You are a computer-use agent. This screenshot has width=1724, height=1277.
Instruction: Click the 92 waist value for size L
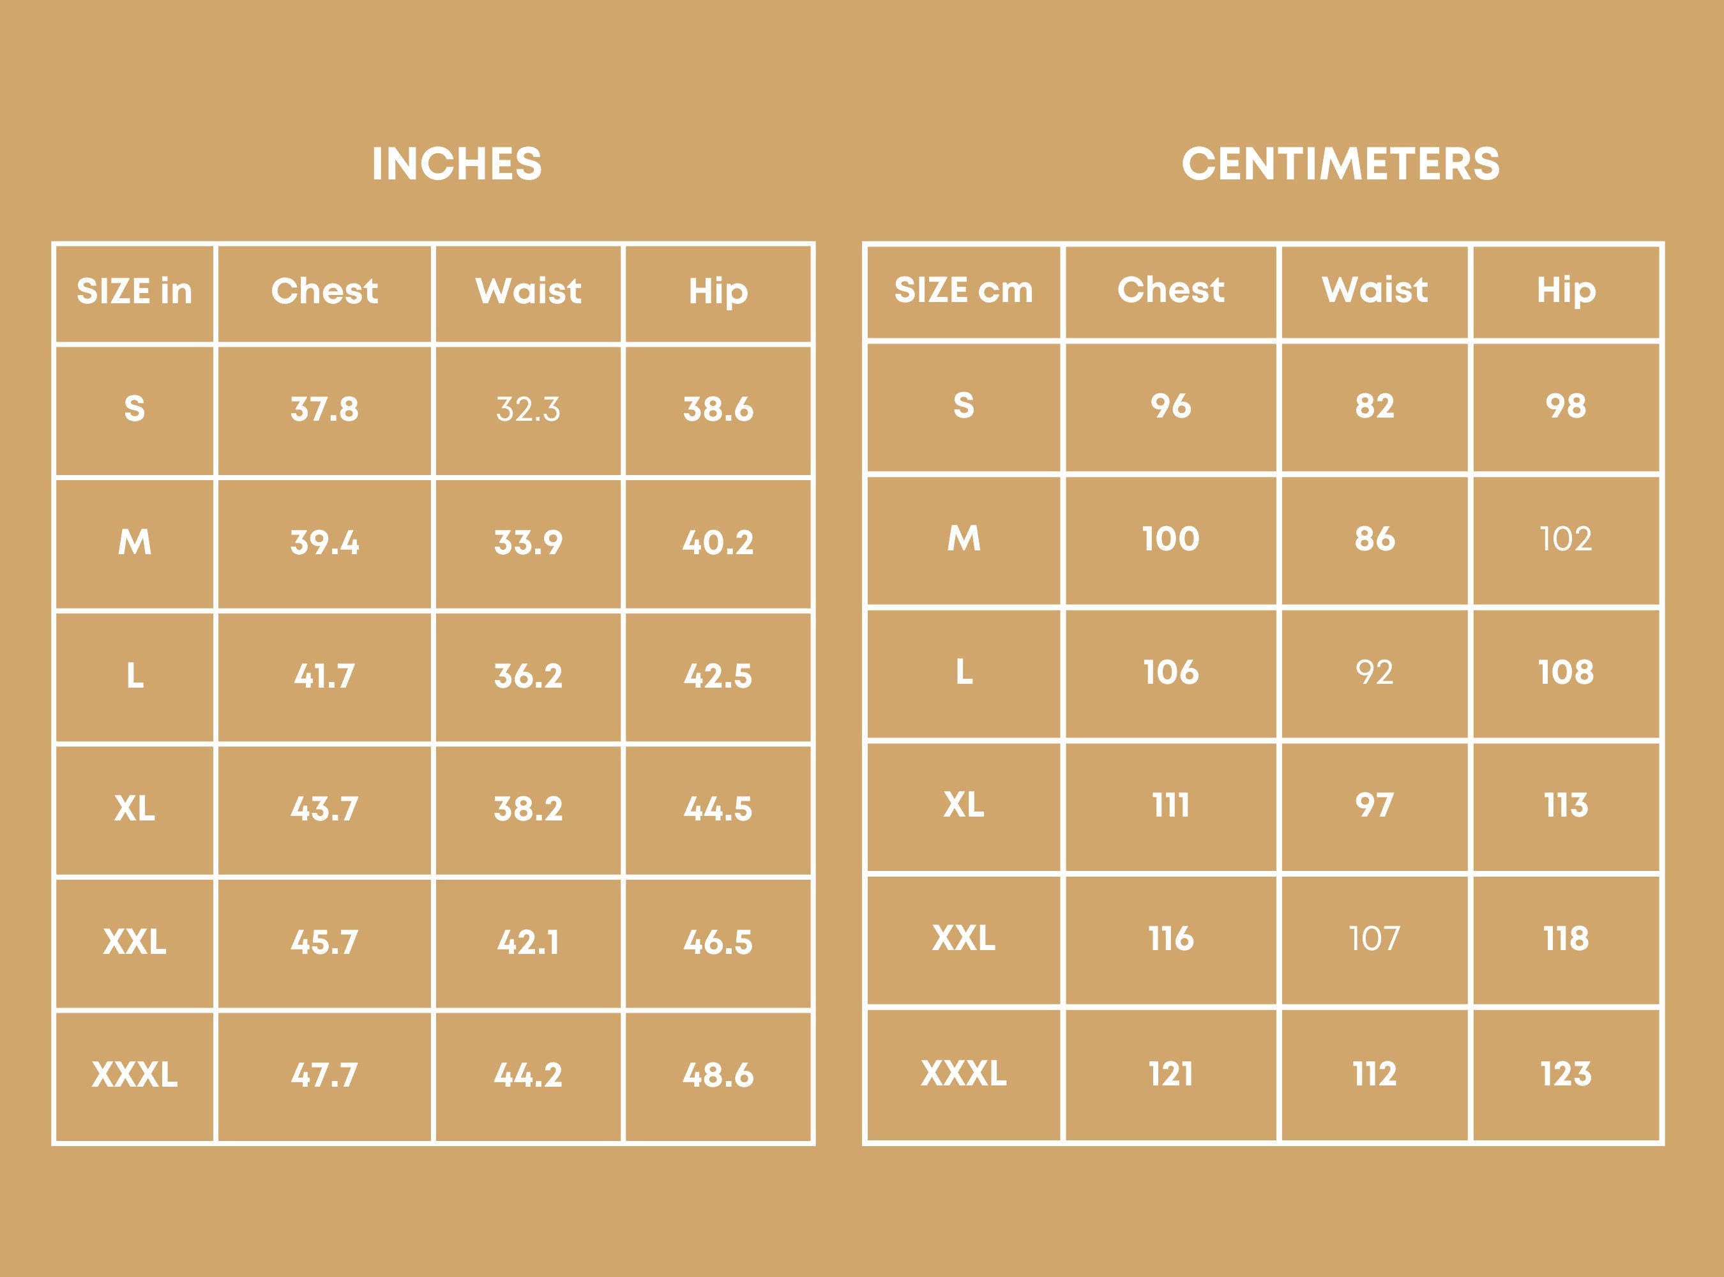tap(1375, 672)
